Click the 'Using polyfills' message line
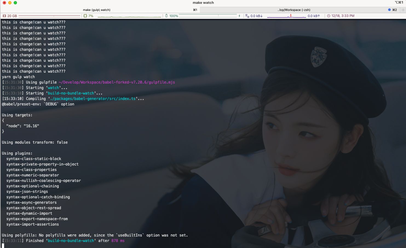406x248 pixels. pyautogui.click(x=95, y=235)
